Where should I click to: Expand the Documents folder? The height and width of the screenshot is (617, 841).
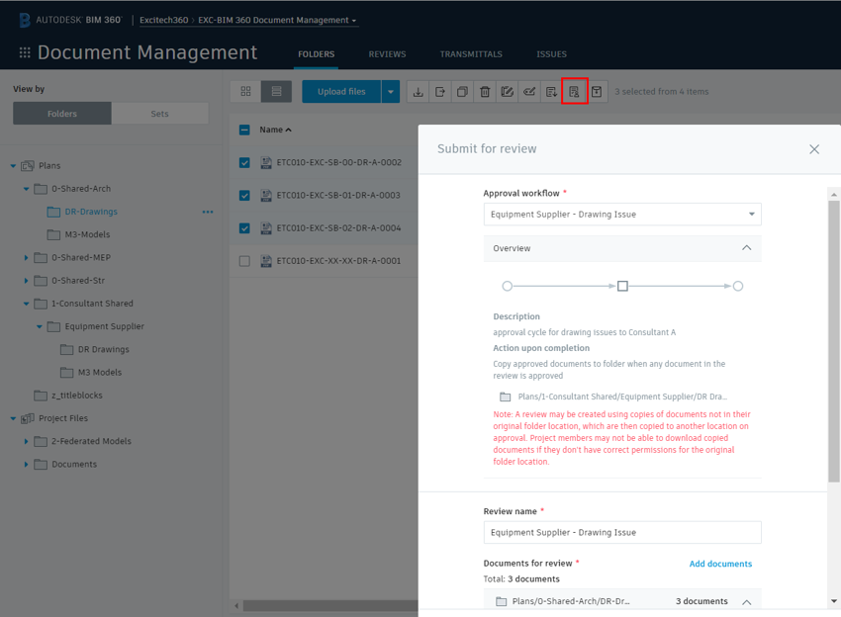[x=27, y=464]
